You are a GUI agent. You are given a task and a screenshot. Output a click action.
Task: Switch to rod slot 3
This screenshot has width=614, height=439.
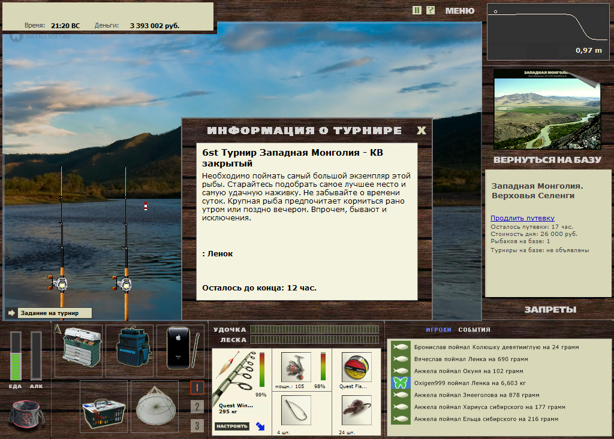click(x=197, y=426)
